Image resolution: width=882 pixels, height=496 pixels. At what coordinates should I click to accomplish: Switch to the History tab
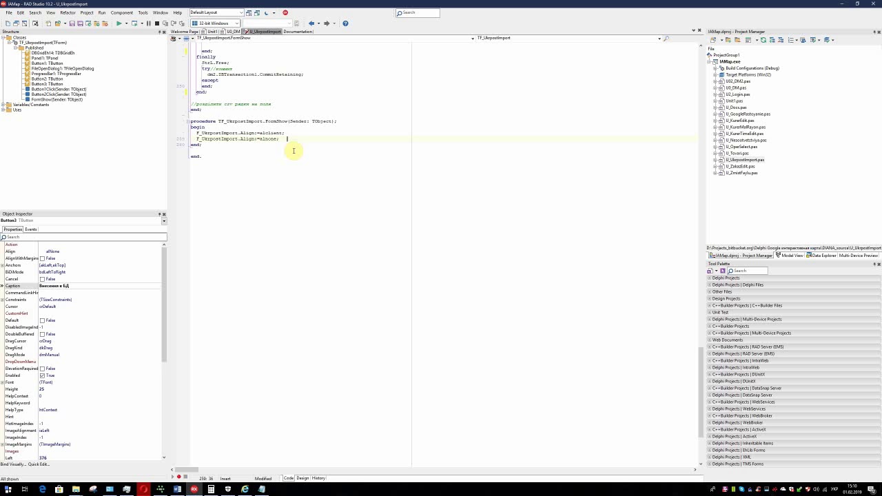click(318, 478)
